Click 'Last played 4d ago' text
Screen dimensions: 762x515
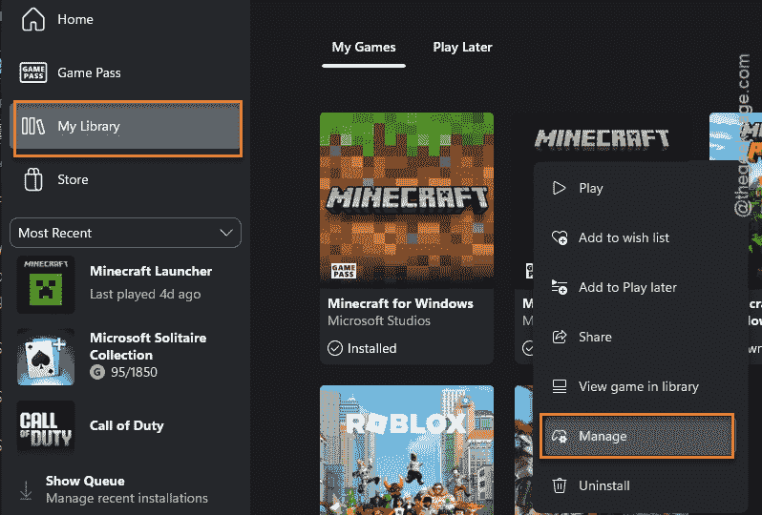pos(145,294)
